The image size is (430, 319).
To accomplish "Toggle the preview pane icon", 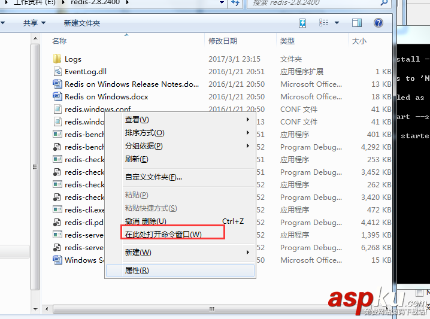I will 357,23.
